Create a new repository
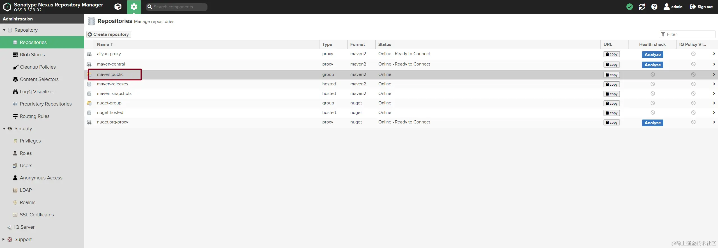This screenshot has width=718, height=248. pos(109,34)
